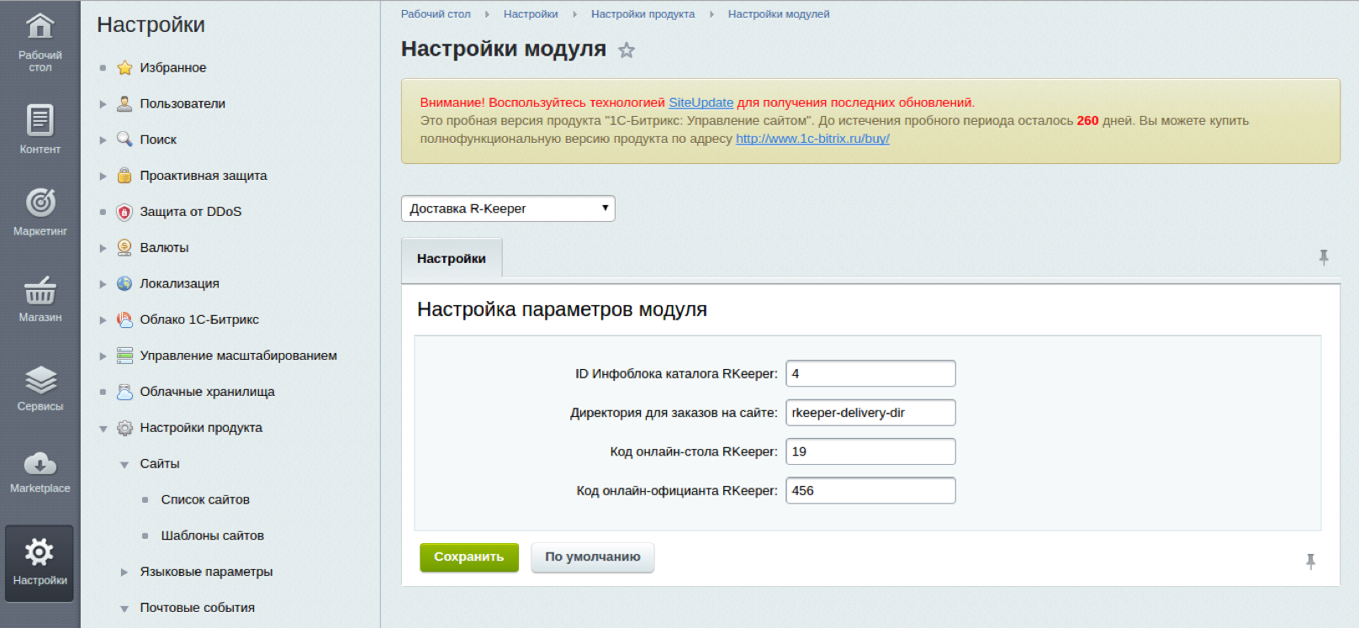
Task: Open Языковые параметры tree item
Action: [206, 572]
